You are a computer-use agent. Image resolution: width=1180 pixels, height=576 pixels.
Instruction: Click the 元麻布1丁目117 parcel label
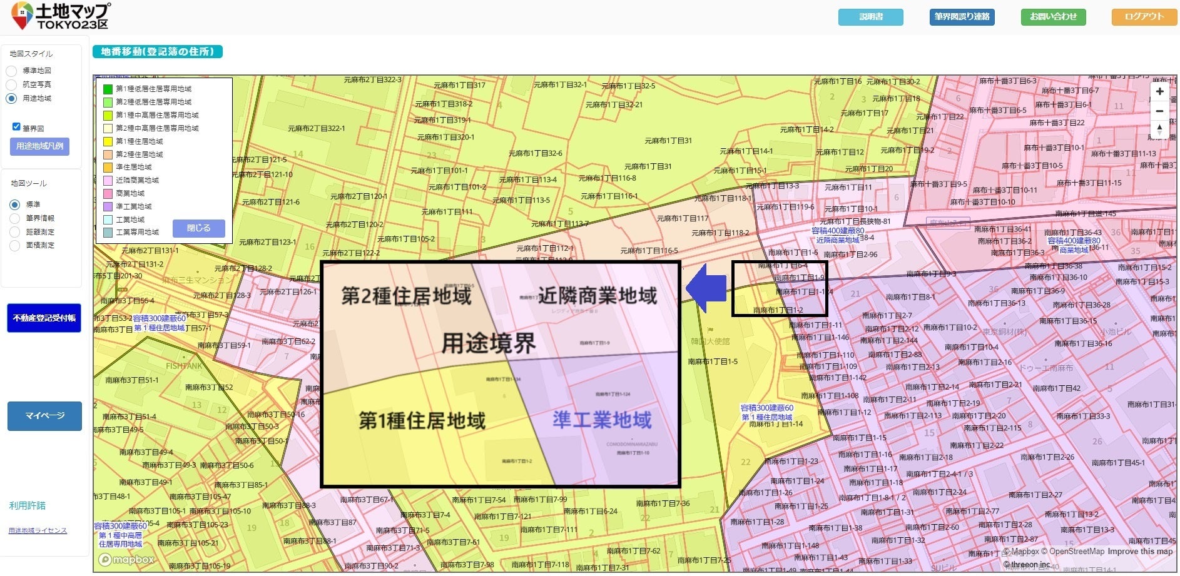pyautogui.click(x=683, y=218)
